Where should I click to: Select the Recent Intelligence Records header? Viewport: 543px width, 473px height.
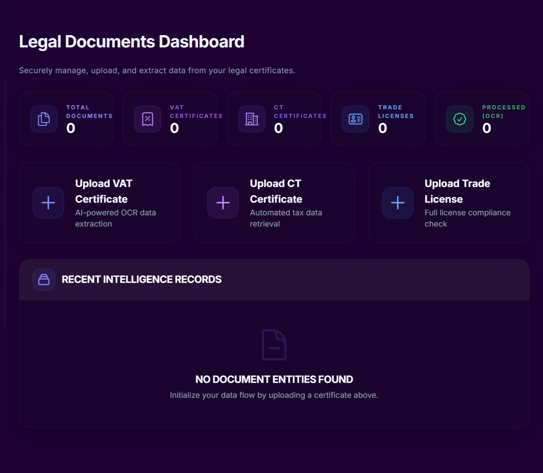point(142,279)
